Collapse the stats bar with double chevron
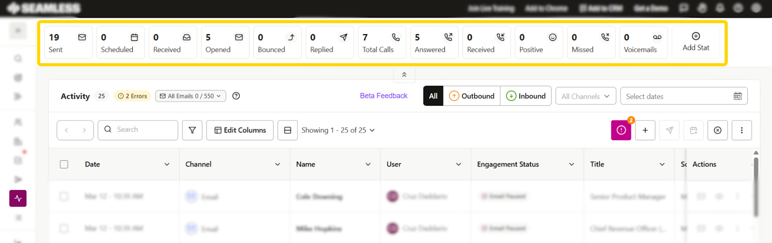Image resolution: width=772 pixels, height=243 pixels. click(x=404, y=75)
